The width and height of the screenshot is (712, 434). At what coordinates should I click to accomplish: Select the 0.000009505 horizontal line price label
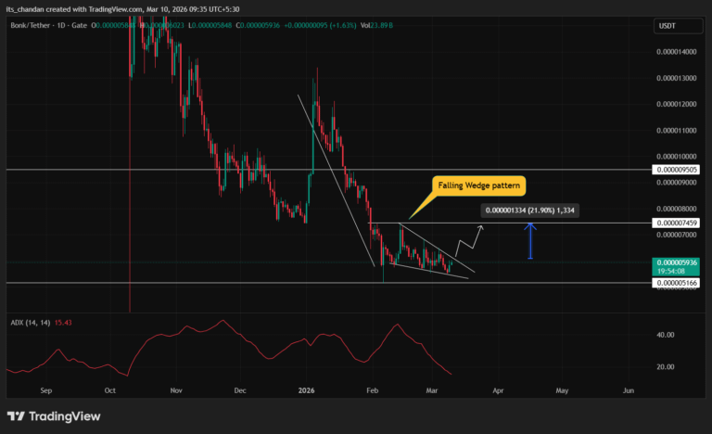pyautogui.click(x=676, y=170)
